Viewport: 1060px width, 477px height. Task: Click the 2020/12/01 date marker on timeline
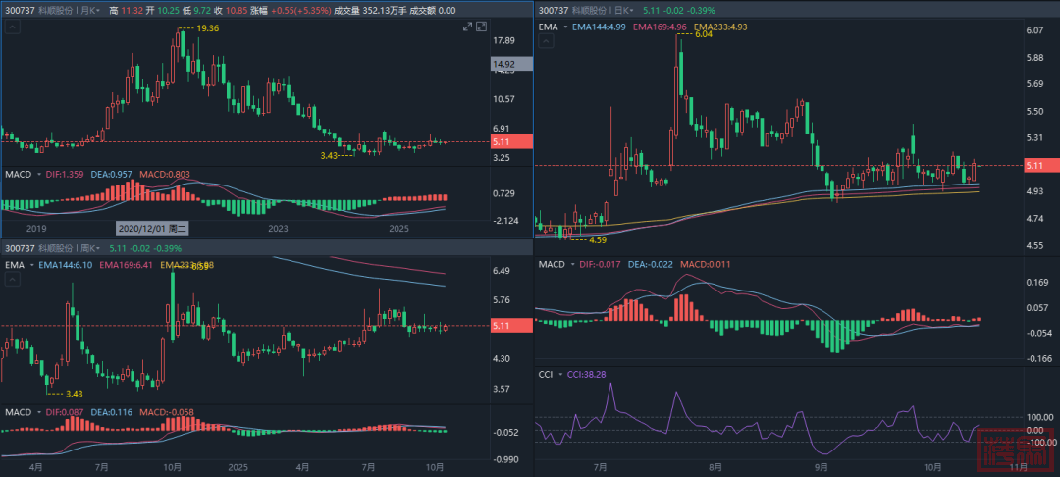152,228
